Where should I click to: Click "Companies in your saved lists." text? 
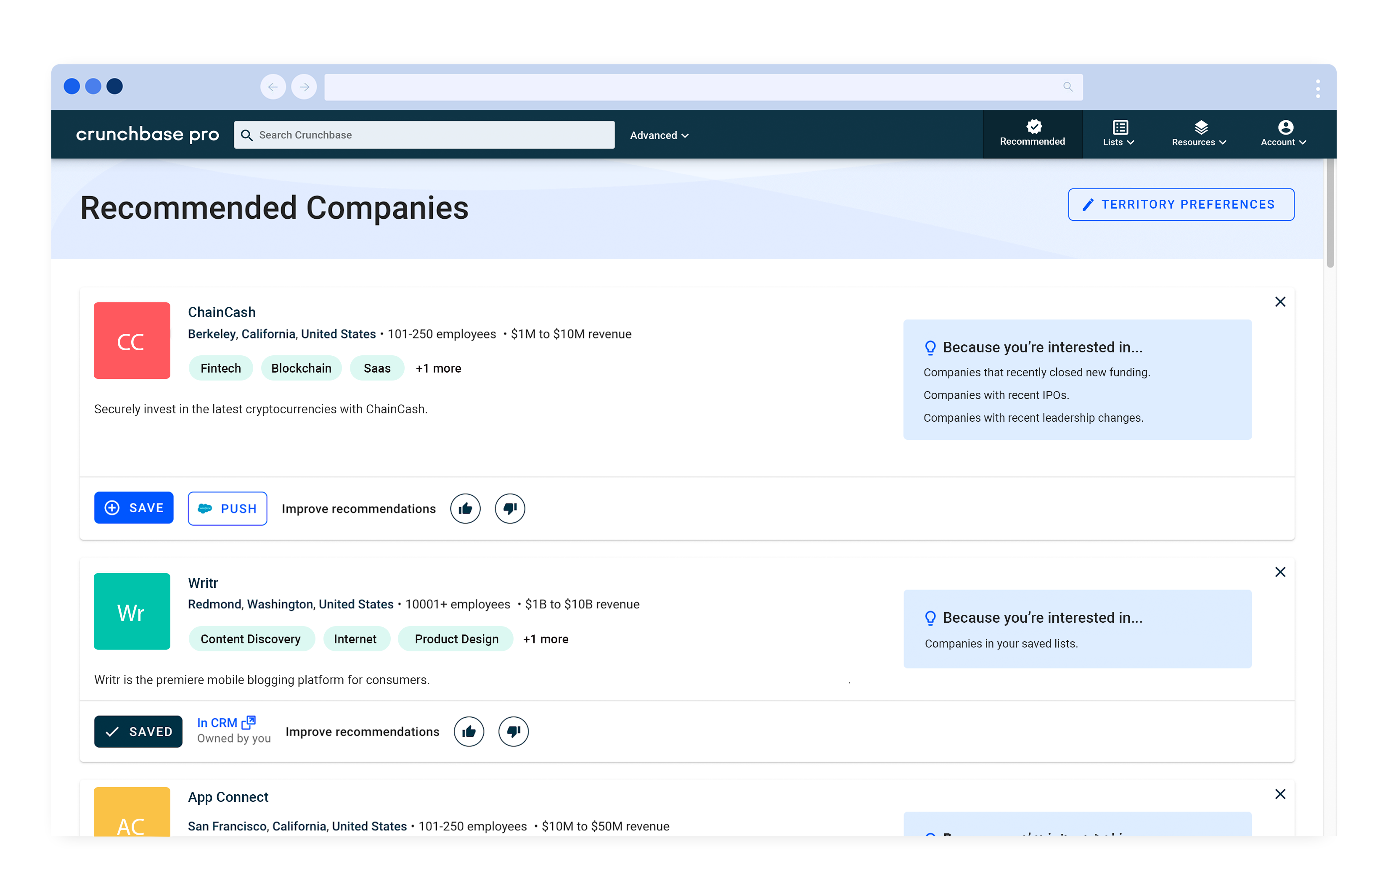coord(1001,644)
